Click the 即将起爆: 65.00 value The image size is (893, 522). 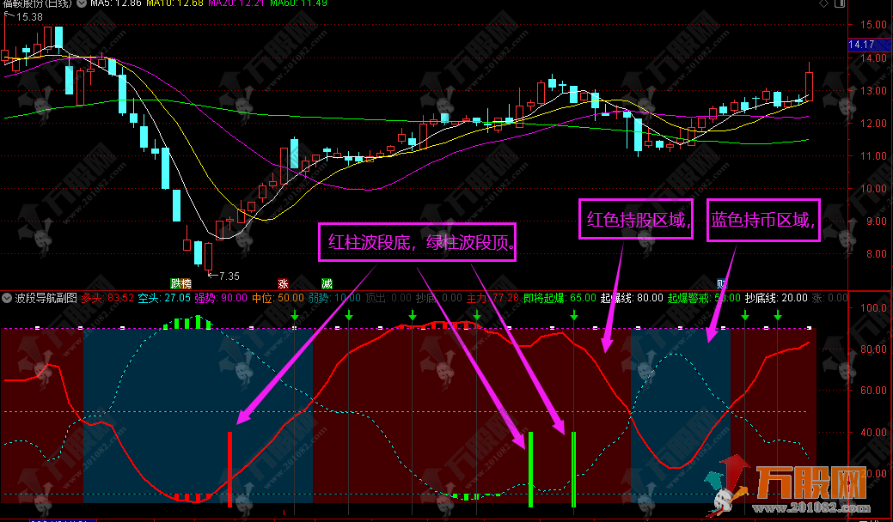point(560,298)
